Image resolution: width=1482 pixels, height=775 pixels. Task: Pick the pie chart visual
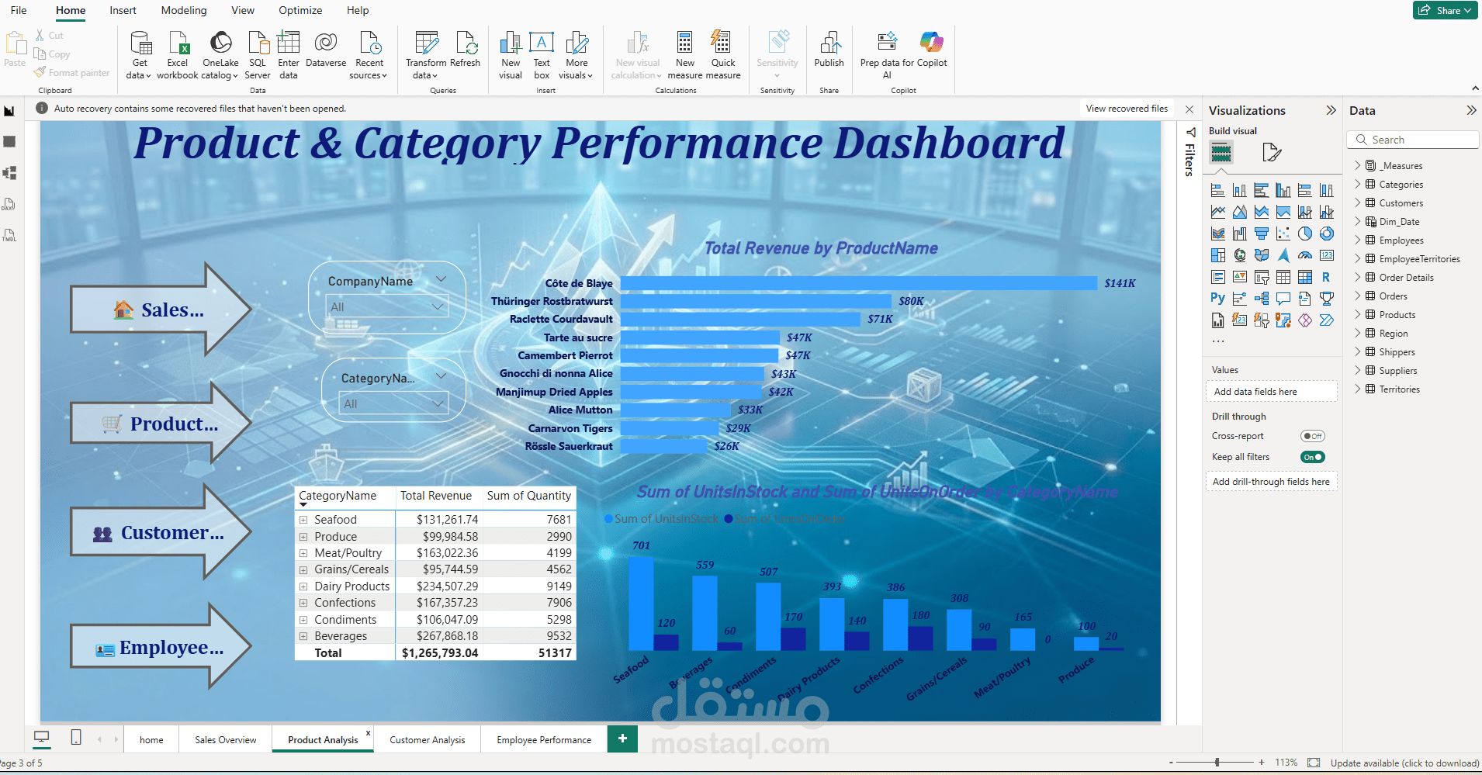[x=1305, y=234]
